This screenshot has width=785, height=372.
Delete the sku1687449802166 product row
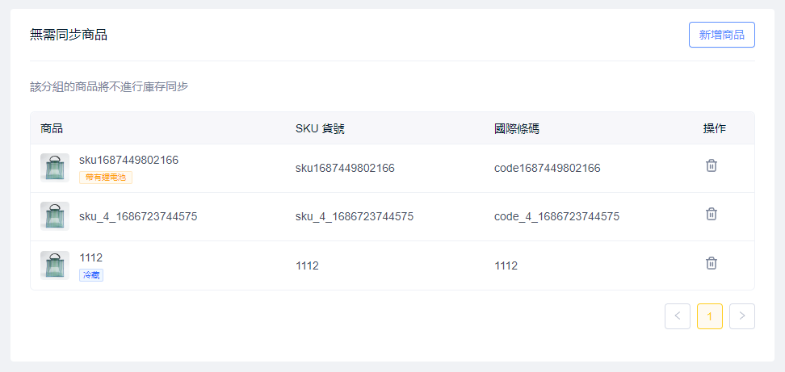[712, 165]
